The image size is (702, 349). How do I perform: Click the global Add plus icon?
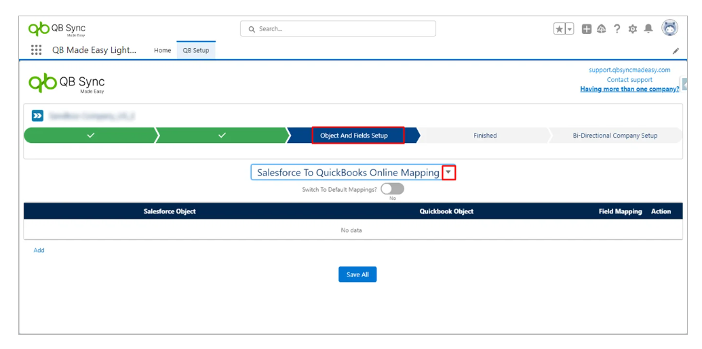pos(587,29)
